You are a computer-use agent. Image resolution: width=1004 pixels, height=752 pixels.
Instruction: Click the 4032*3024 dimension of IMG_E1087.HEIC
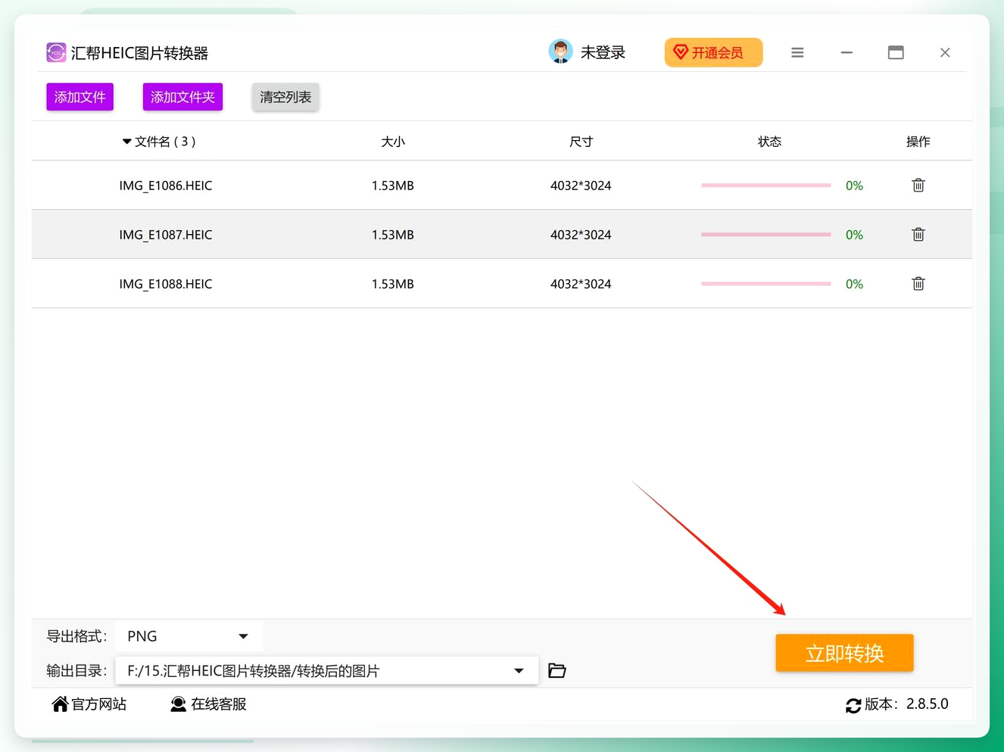(x=581, y=235)
